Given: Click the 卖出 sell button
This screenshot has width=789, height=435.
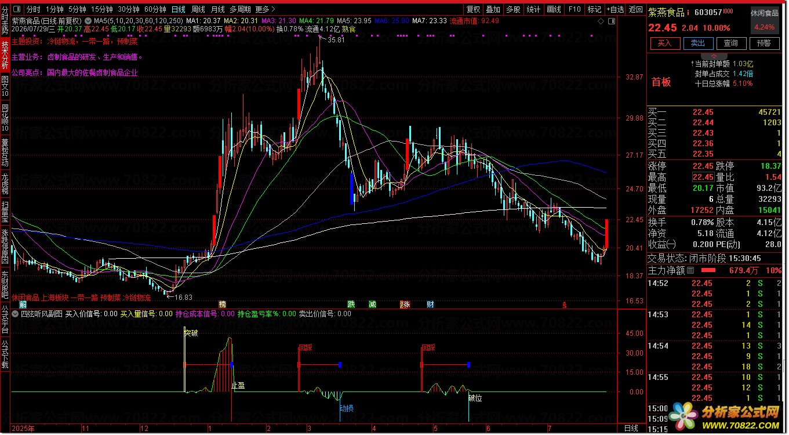Looking at the screenshot, I should coord(698,43).
